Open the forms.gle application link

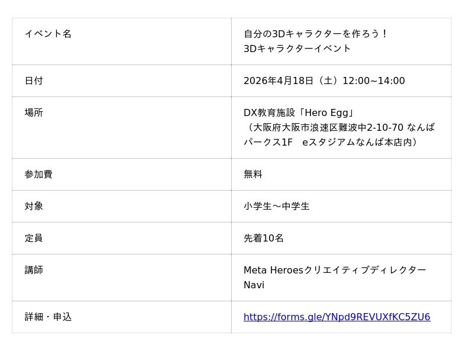click(337, 317)
